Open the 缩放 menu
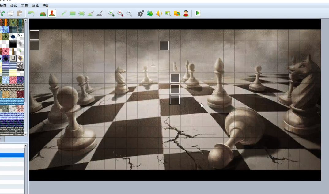The image size is (329, 194). tap(14, 6)
